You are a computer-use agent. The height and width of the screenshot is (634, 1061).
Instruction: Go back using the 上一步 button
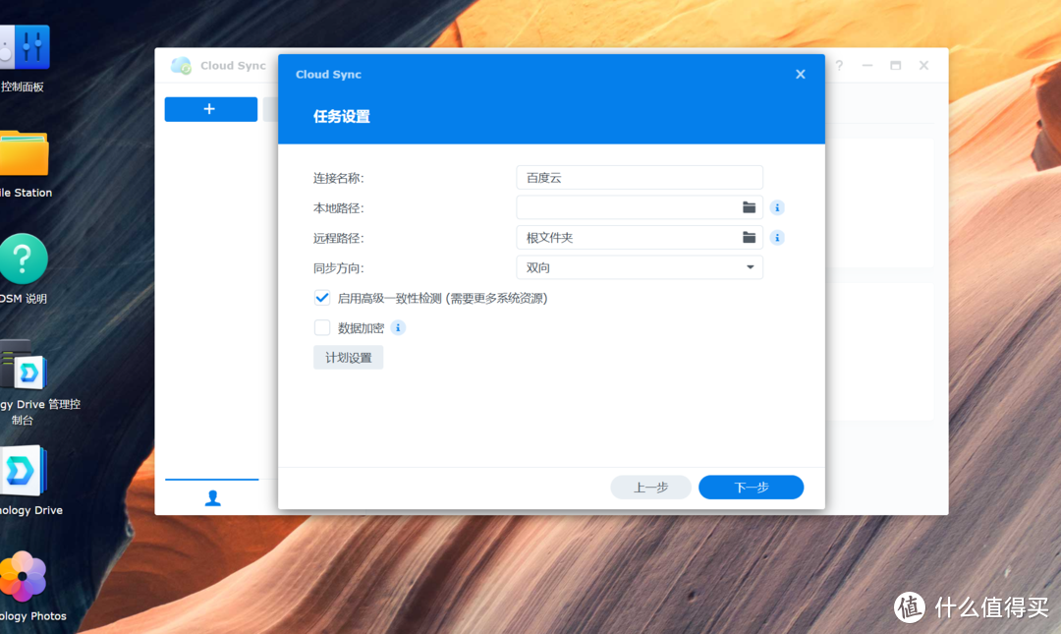pos(650,487)
